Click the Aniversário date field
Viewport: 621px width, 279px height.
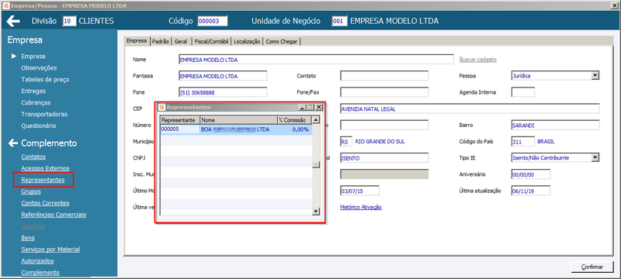pyautogui.click(x=531, y=174)
